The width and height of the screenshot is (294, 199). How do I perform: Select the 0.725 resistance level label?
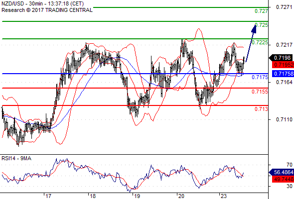pos(261,25)
